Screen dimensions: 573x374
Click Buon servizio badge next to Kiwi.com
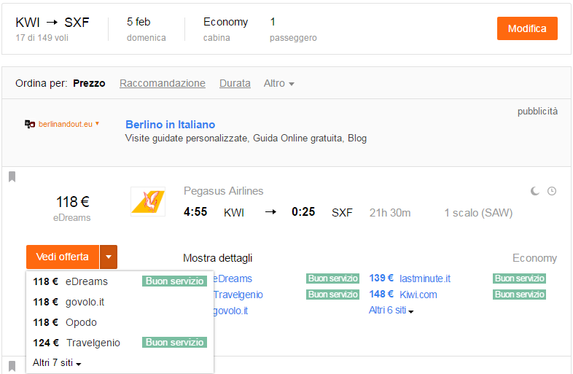519,295
